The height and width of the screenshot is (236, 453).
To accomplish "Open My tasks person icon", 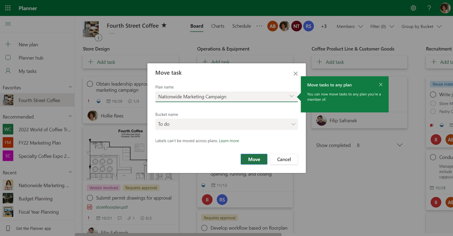I will click(x=8, y=71).
